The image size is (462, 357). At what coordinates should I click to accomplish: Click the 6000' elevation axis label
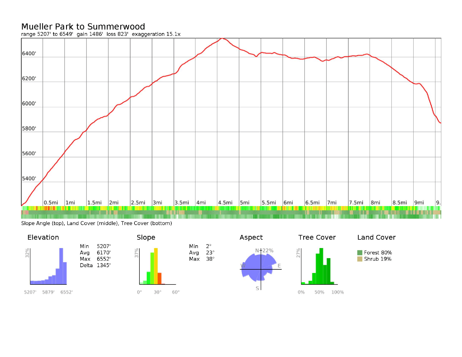coord(29,104)
